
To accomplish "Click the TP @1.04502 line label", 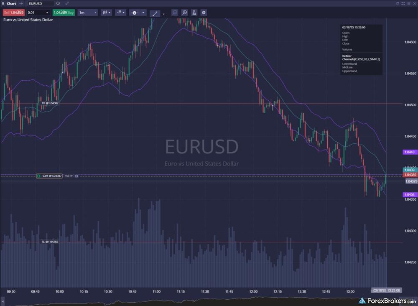I will coord(50,103).
